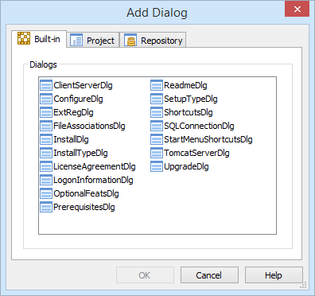Cancel the Add Dialog window
Viewport: 315px width, 296px height.
[209, 275]
